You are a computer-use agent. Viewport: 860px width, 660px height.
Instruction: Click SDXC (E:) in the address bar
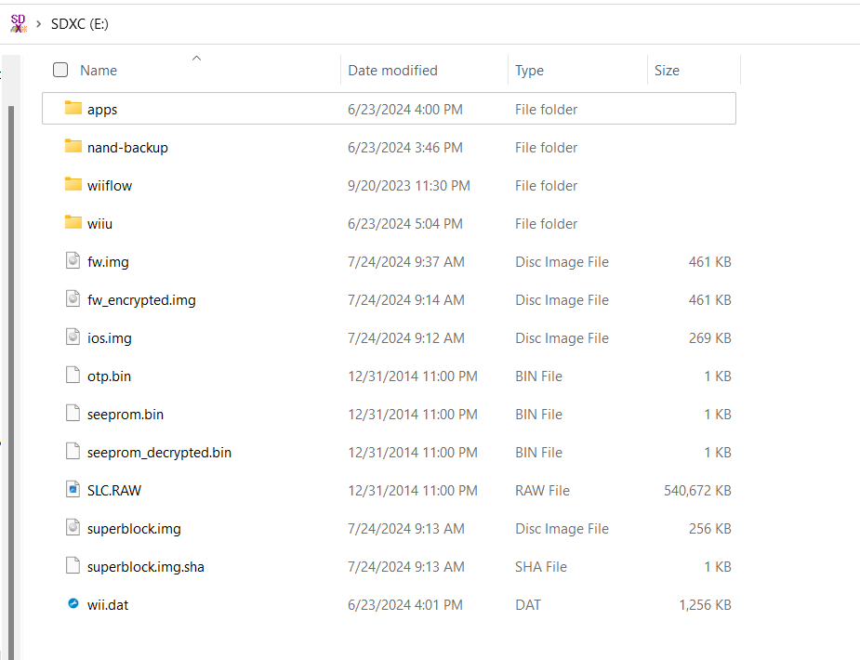[80, 24]
